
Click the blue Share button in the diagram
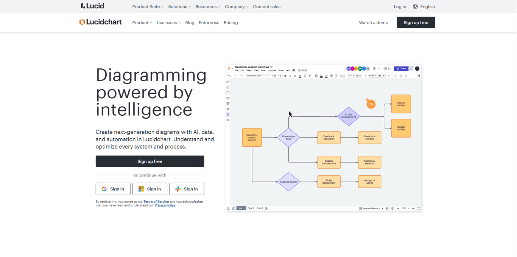[x=401, y=69]
